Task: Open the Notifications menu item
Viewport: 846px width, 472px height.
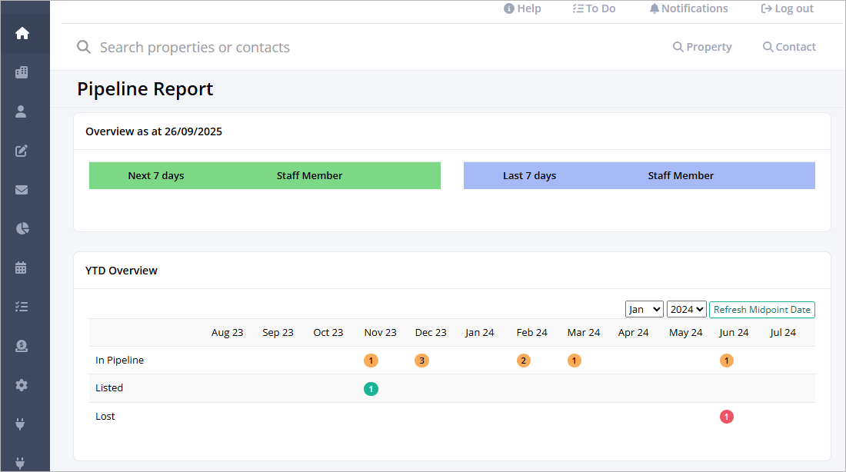Action: [688, 8]
